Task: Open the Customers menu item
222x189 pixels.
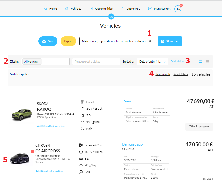Action: coord(131,9)
